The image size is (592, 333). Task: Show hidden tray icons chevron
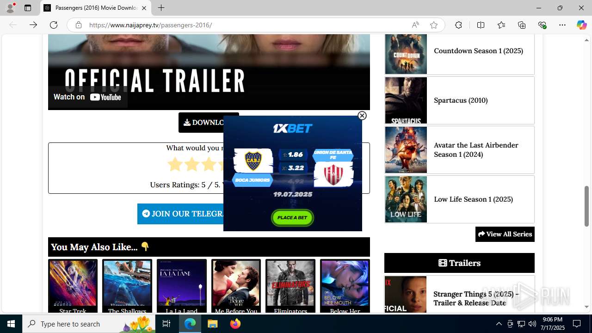[x=499, y=324]
